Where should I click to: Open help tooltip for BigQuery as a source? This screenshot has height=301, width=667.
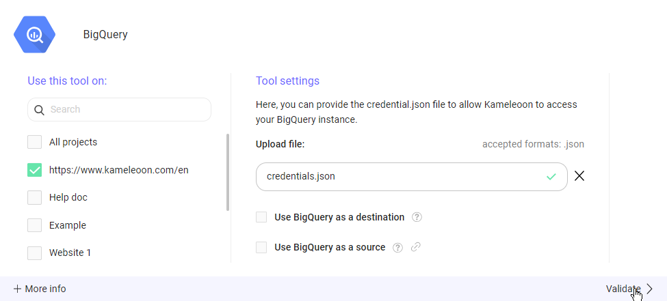coord(398,248)
